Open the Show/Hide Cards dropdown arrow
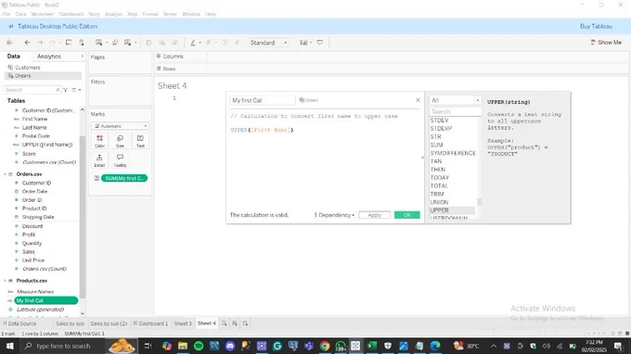 tap(311, 43)
